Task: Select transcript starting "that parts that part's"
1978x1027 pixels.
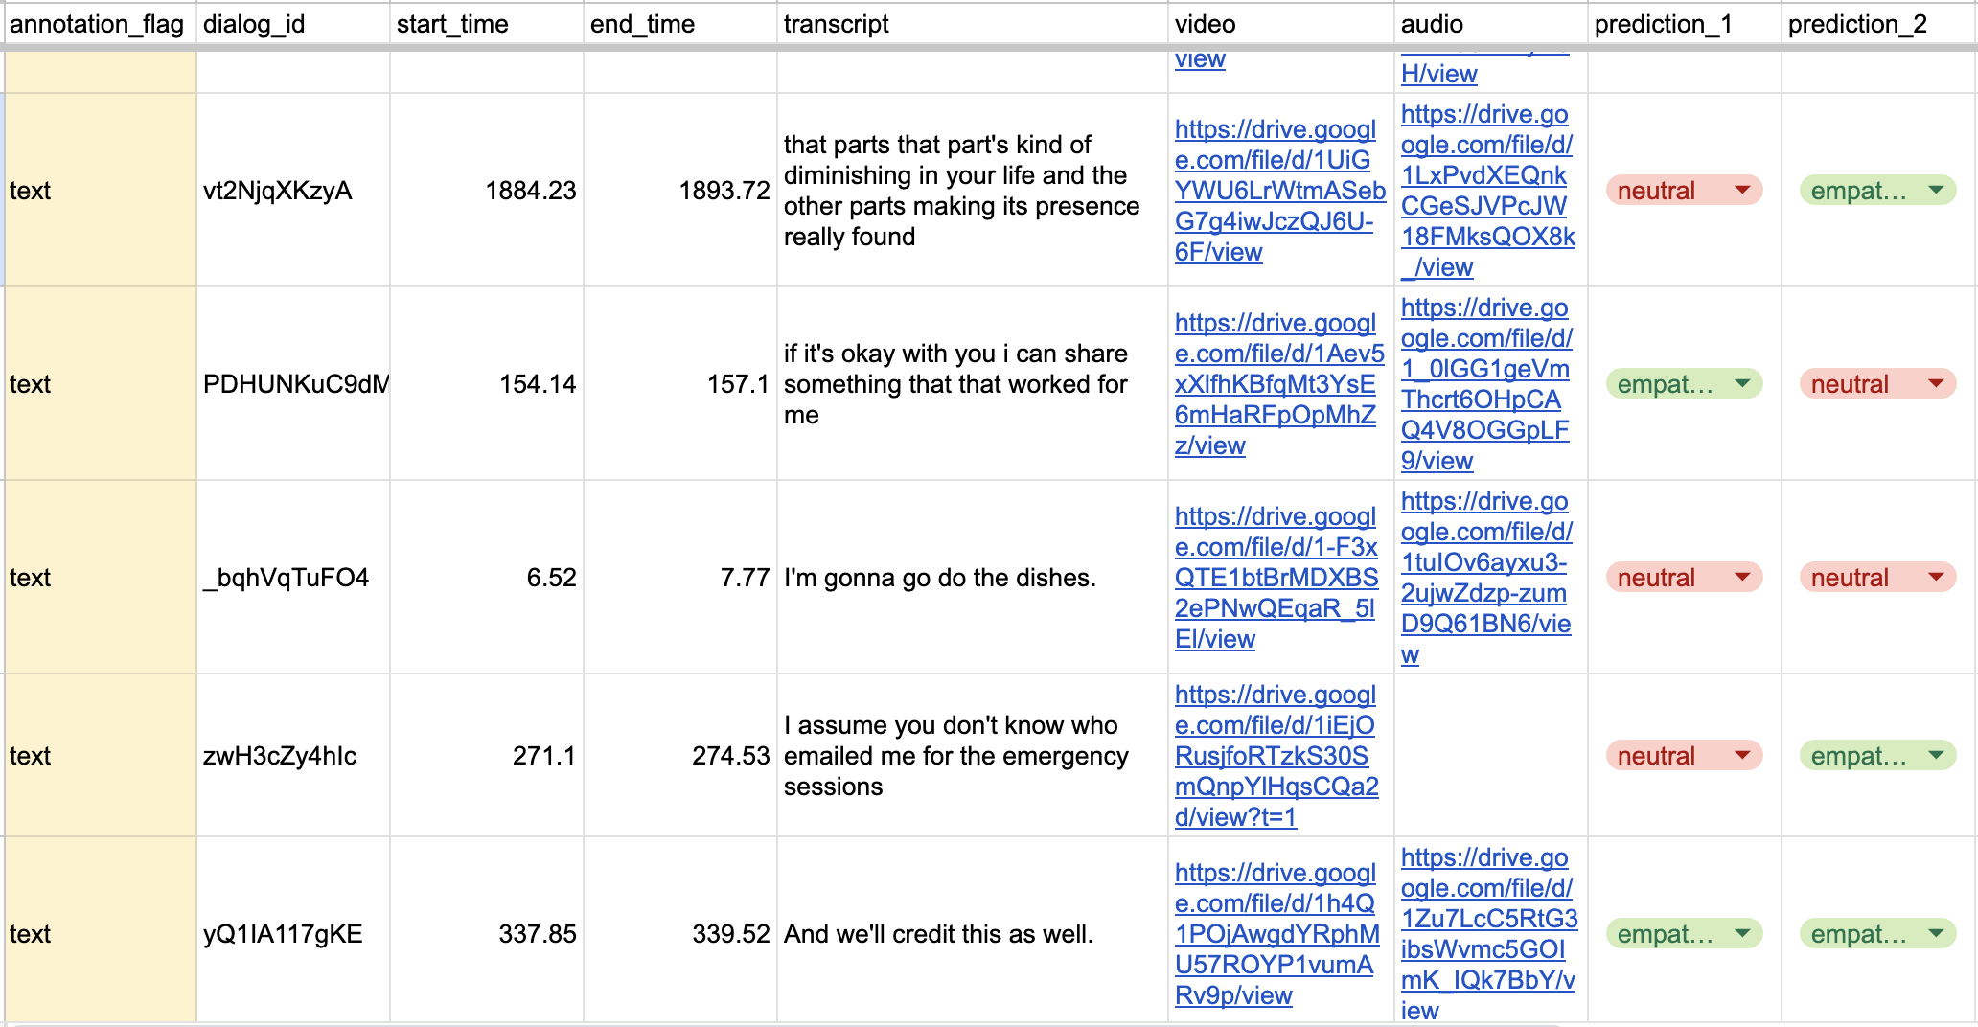Action: [973, 191]
